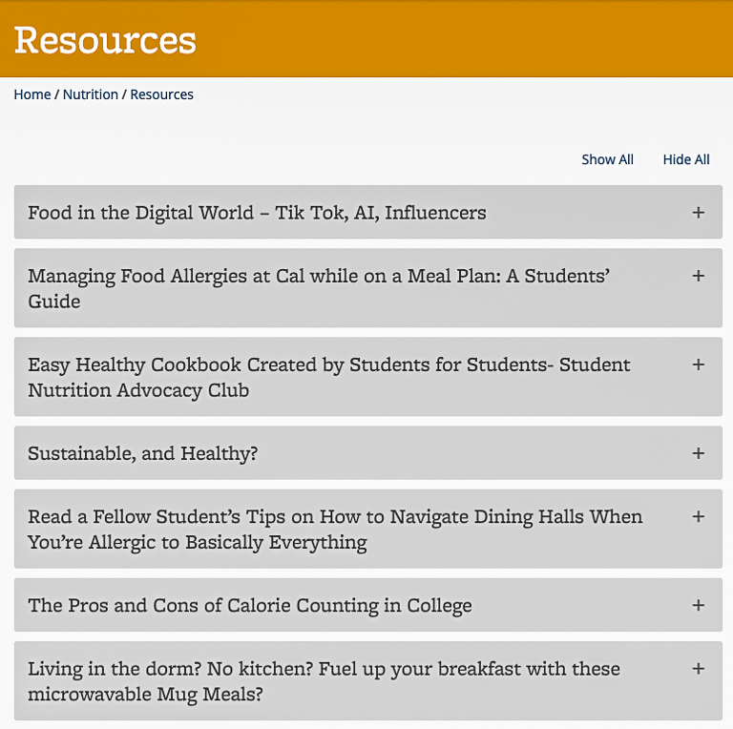Screen dimensions: 733x729
Task: Click the Resources page heading
Action: click(x=105, y=40)
